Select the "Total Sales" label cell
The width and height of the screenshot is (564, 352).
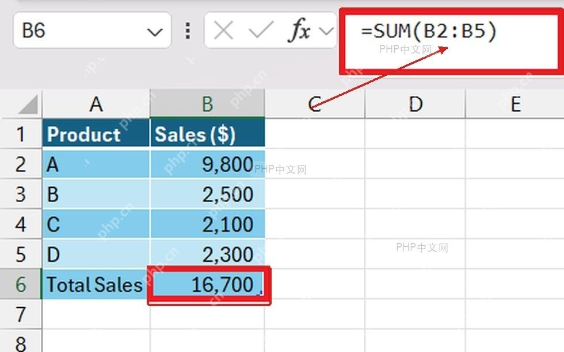click(96, 284)
